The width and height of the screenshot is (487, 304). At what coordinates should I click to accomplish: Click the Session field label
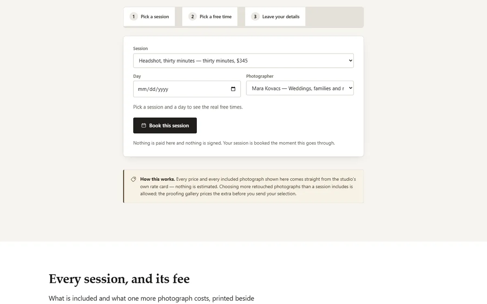(140, 49)
